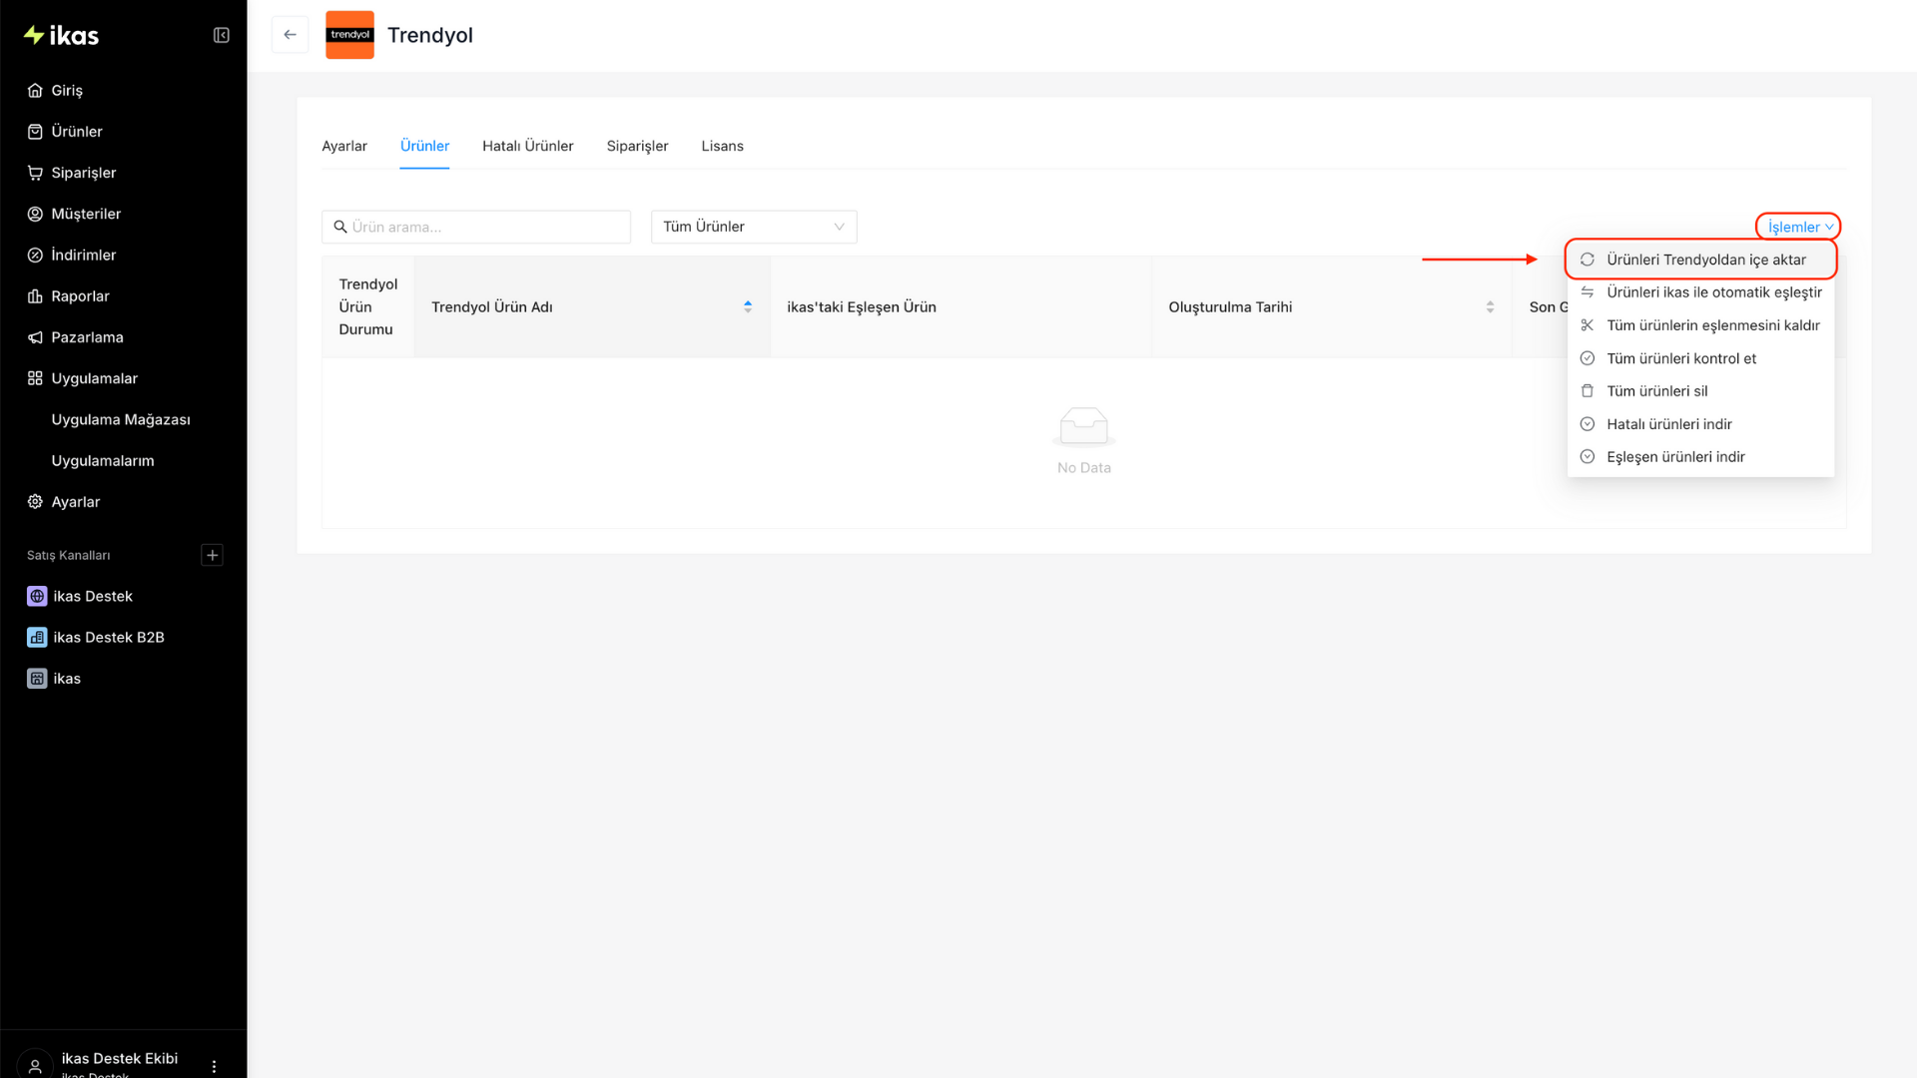This screenshot has width=1917, height=1078.
Task: Switch to the Ayarlar tab
Action: (x=344, y=146)
